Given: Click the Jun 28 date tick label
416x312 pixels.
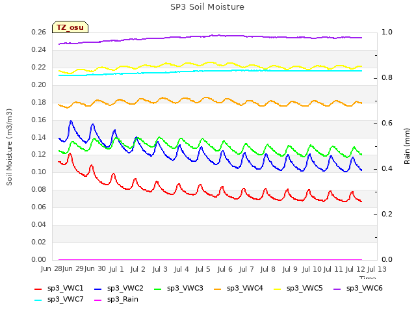Looking at the screenshot, I should [x=51, y=269].
